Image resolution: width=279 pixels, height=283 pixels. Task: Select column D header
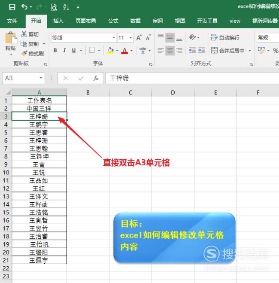173,93
